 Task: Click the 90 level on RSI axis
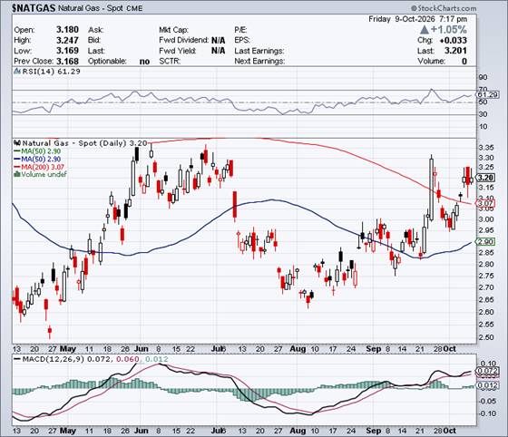pyautogui.click(x=483, y=77)
